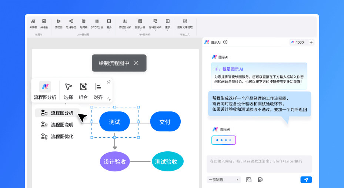Click the 图片文字提取 OCR icon

pyautogui.click(x=185, y=23)
